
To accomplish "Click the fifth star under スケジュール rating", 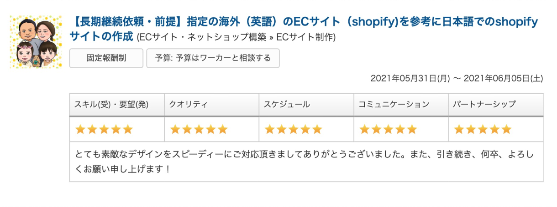I will point(317,130).
